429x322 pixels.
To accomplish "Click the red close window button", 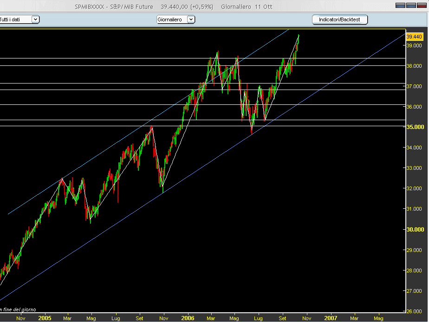I will coord(422,6).
